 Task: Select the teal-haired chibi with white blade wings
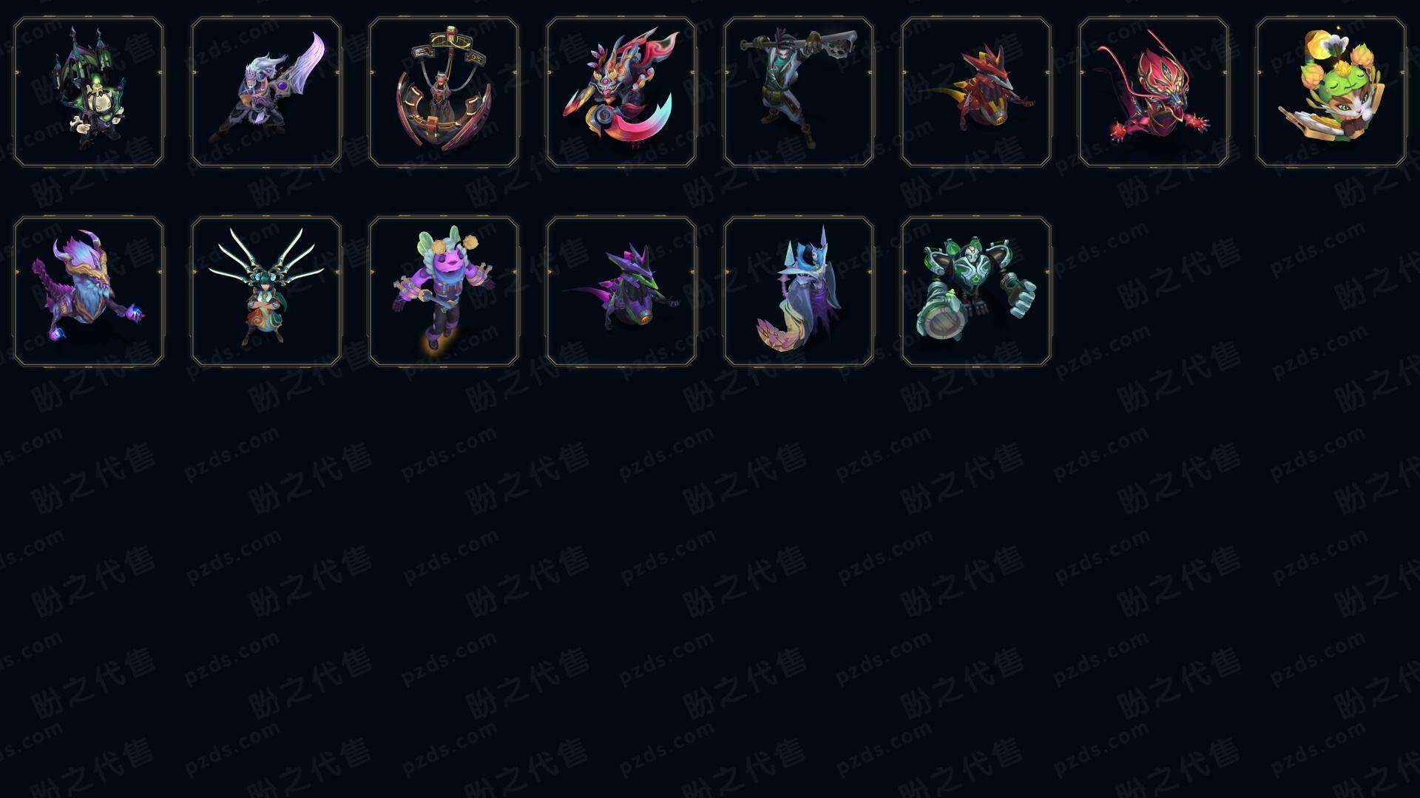pos(266,291)
